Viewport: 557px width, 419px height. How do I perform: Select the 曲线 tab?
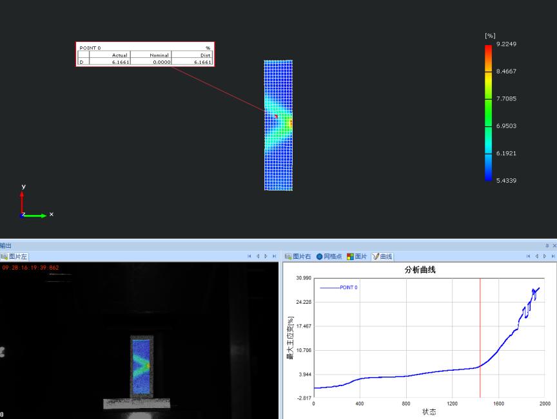(x=382, y=256)
